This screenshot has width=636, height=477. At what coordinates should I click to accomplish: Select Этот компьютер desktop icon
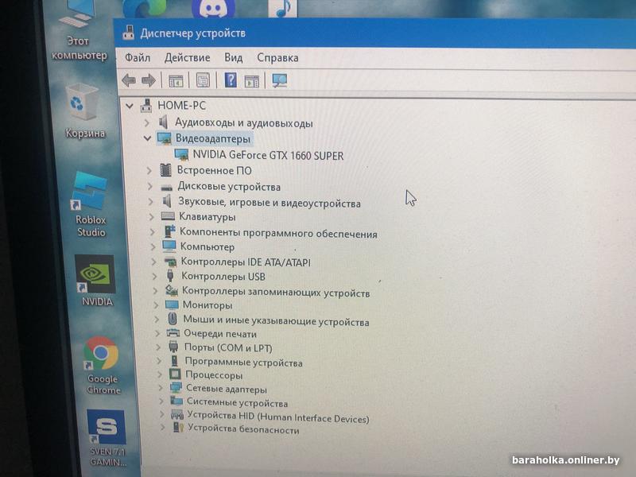[78, 30]
